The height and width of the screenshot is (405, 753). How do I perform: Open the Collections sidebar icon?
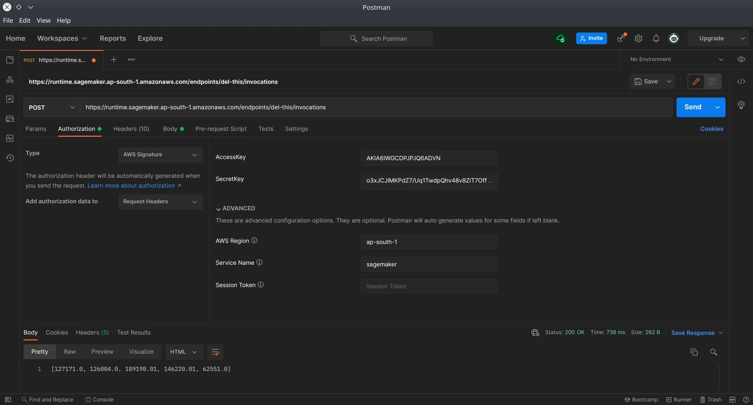(x=10, y=60)
